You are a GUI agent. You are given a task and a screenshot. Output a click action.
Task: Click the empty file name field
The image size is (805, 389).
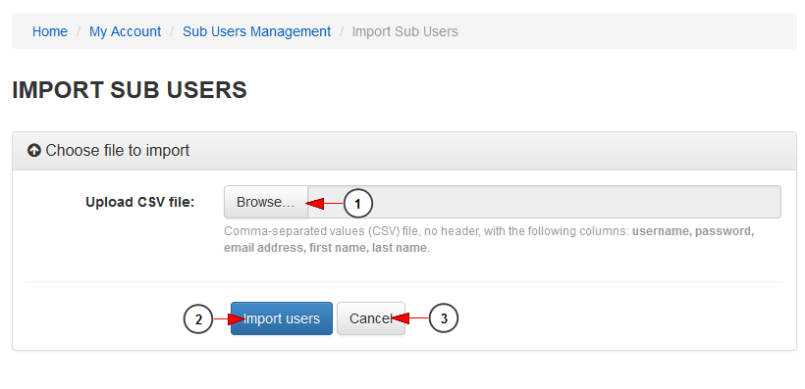[544, 202]
